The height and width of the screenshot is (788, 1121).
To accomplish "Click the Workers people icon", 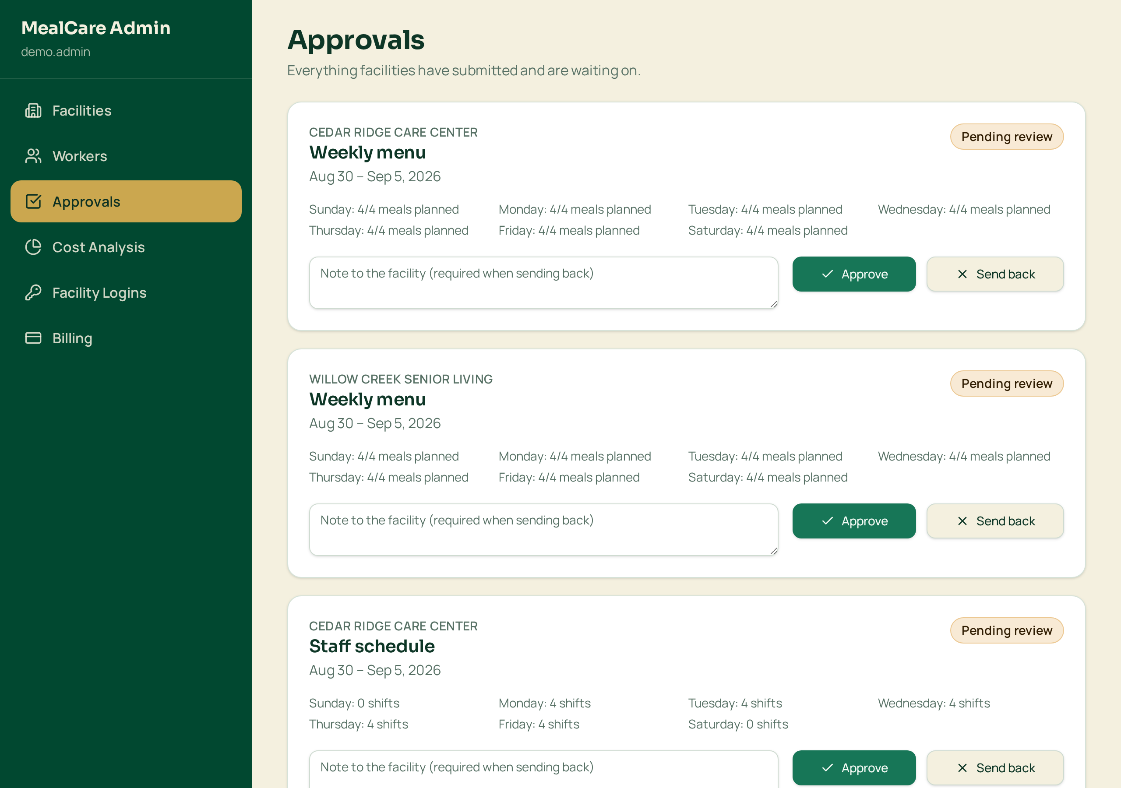I will (x=33, y=156).
